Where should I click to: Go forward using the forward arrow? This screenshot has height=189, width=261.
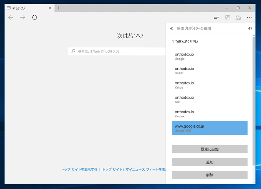click(23, 18)
